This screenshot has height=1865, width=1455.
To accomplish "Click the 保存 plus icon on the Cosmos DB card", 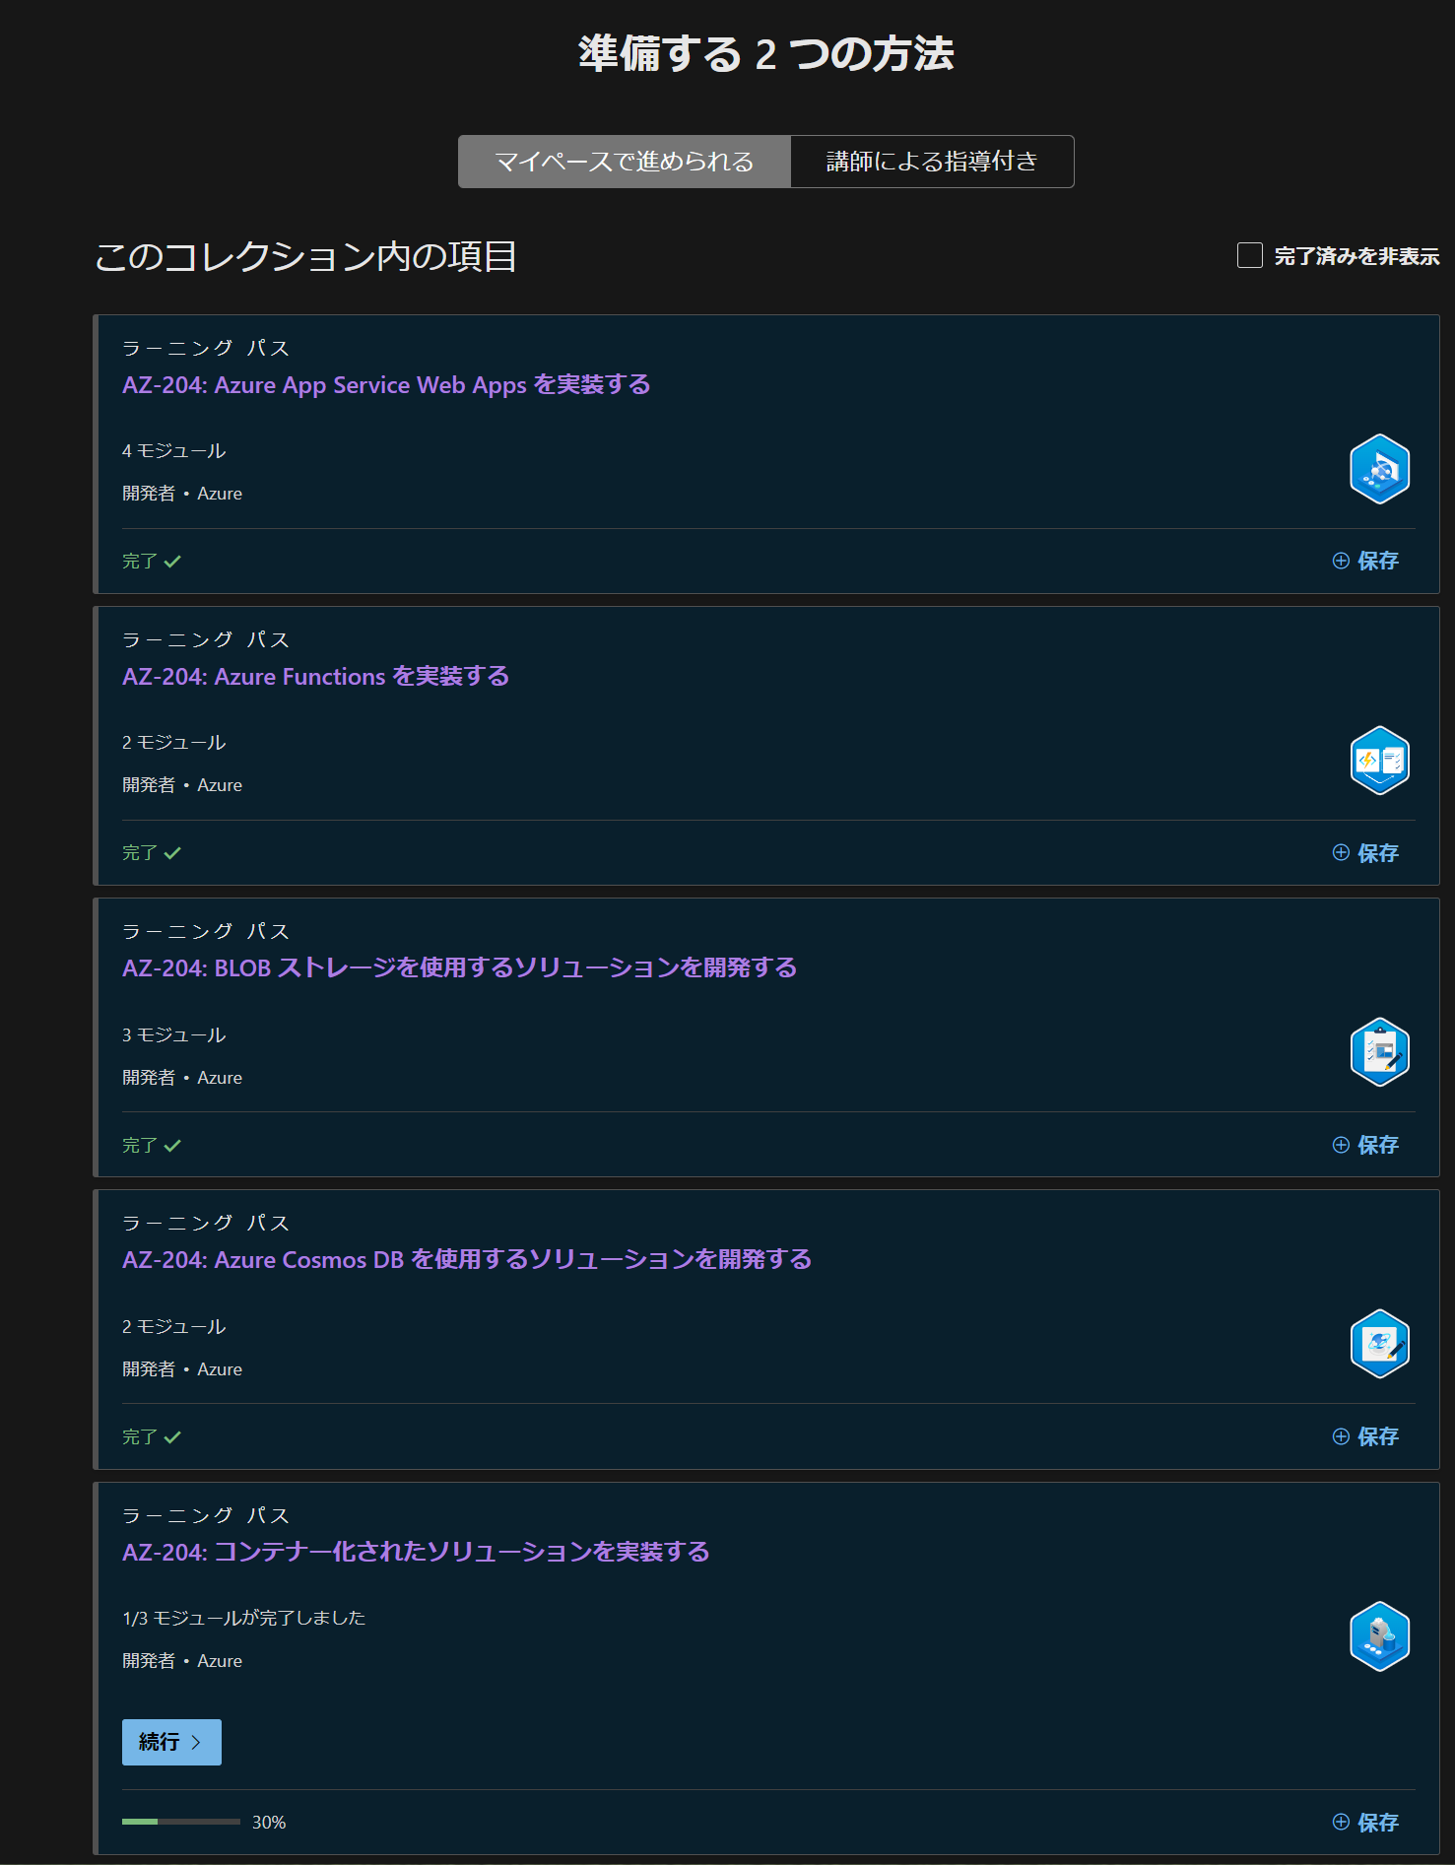I will click(1341, 1436).
